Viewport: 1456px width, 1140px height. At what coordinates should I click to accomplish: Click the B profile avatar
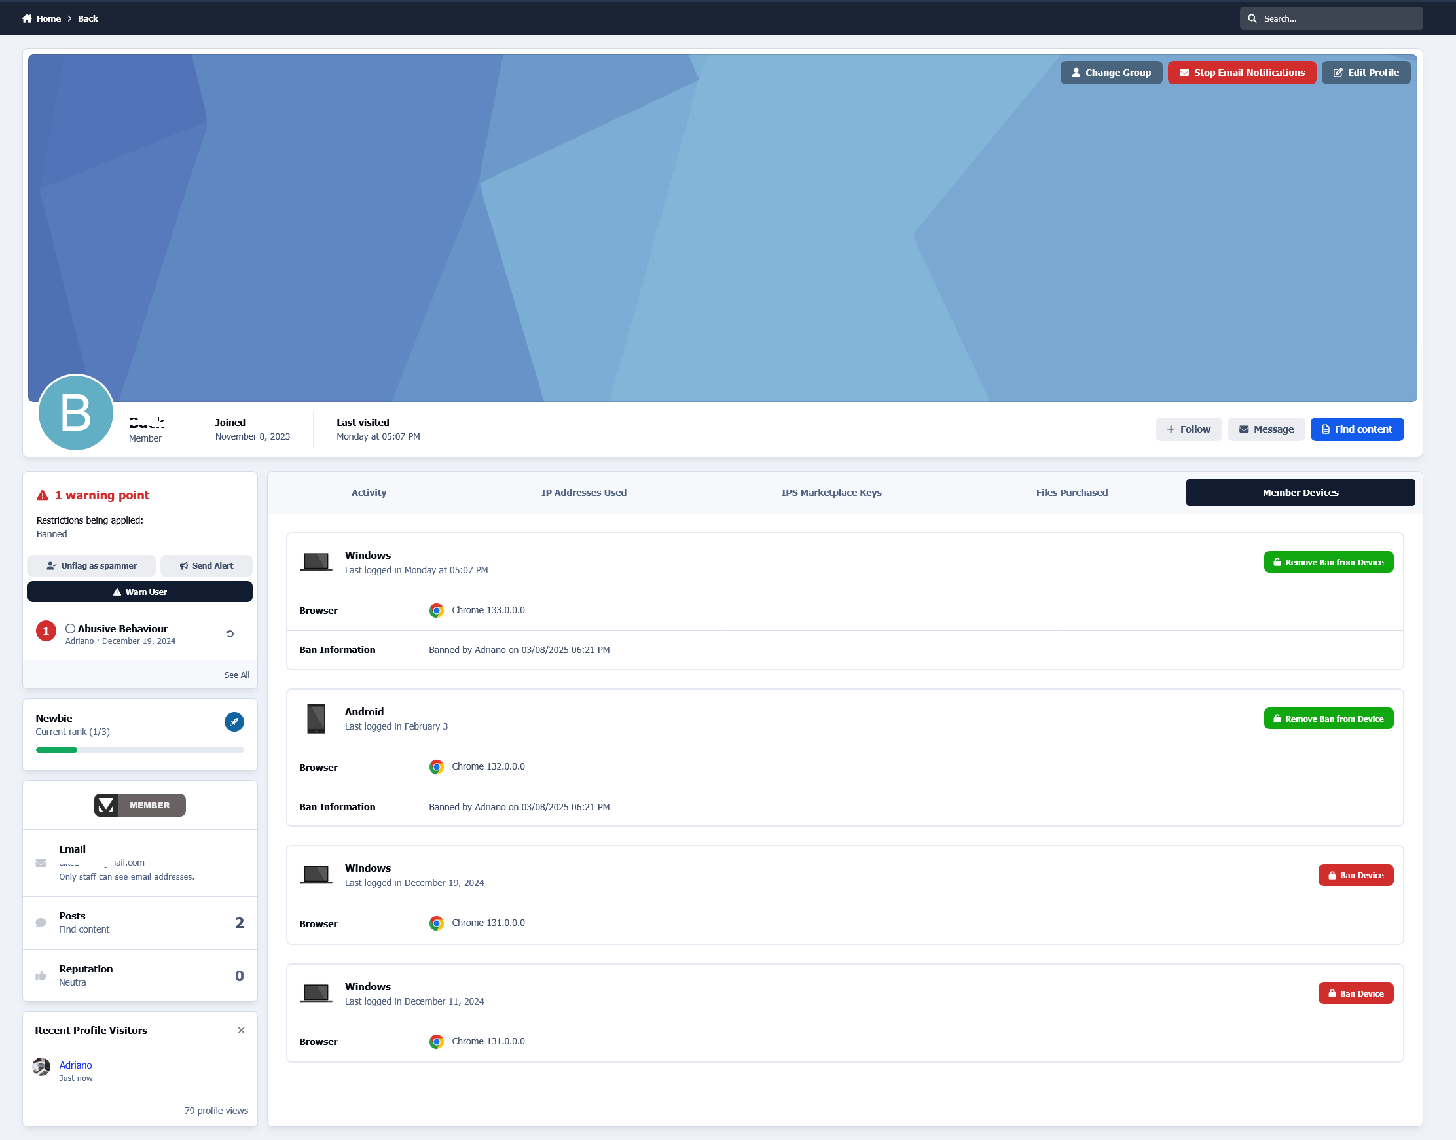point(75,412)
